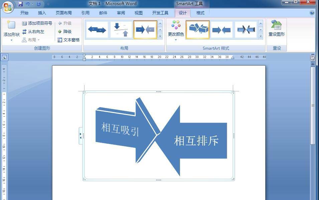Viewport: 319px width, 200px height.
Task: Click the tab stop selector L box
Action: coord(4,57)
